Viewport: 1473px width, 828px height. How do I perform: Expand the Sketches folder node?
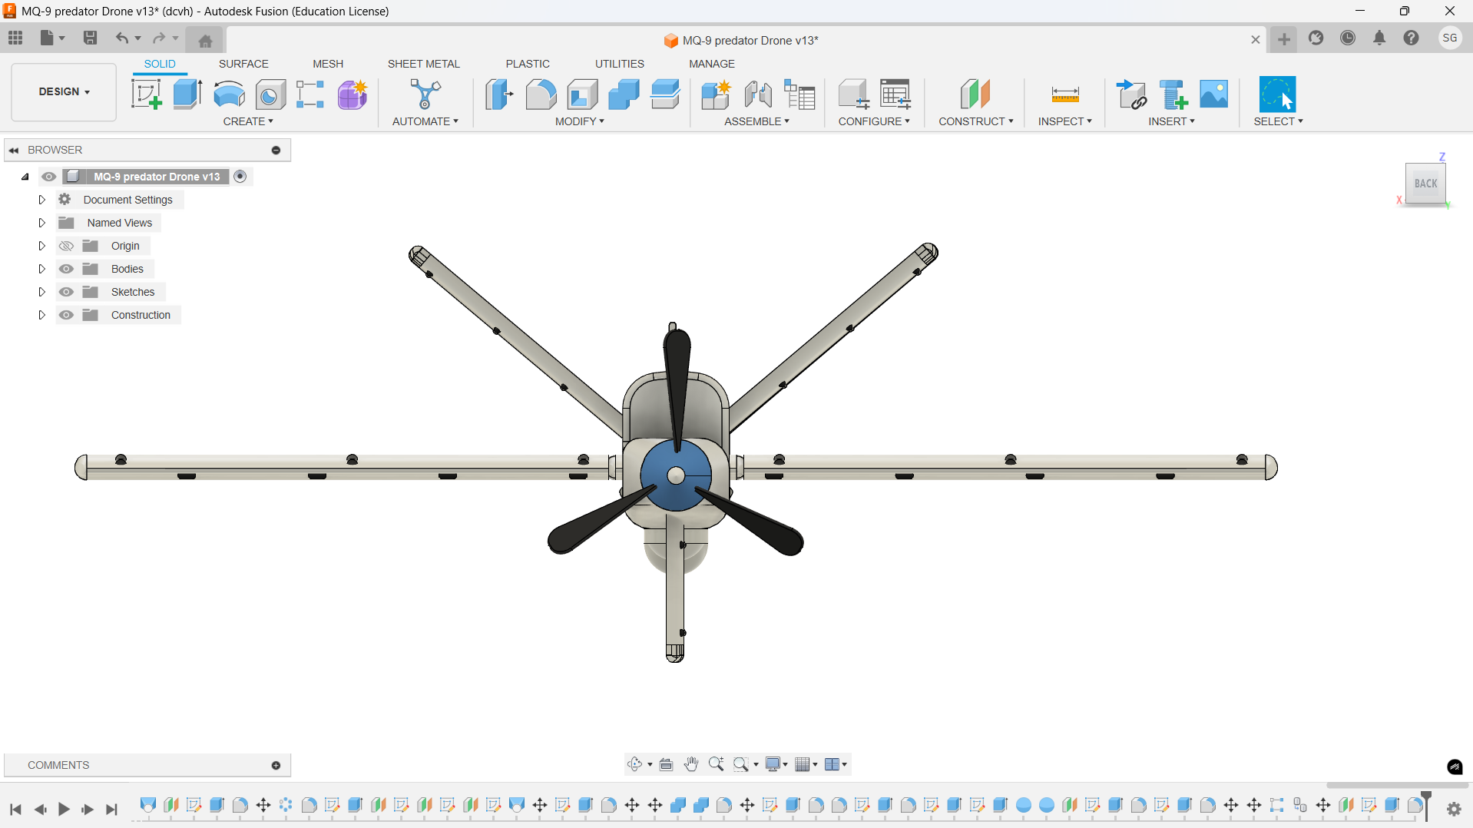pos(42,292)
